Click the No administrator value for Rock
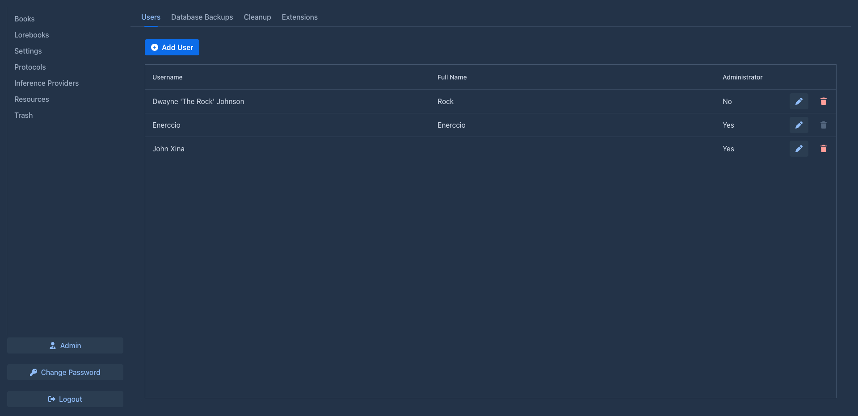Image resolution: width=858 pixels, height=416 pixels. (727, 101)
